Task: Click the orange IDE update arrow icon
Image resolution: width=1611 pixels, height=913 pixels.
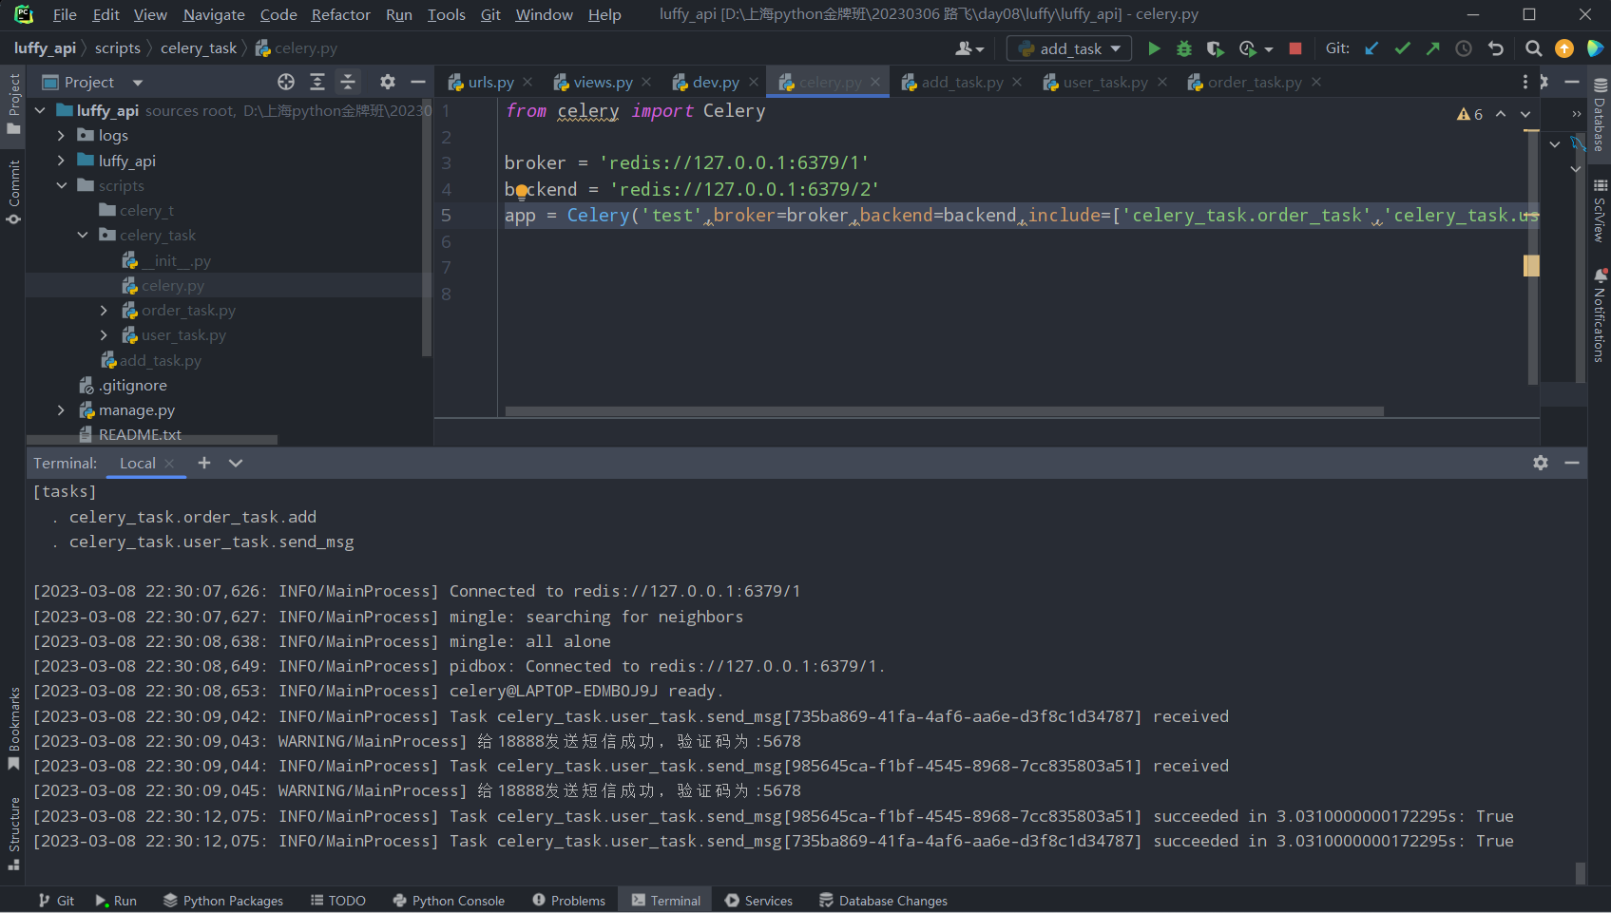Action: [x=1564, y=48]
